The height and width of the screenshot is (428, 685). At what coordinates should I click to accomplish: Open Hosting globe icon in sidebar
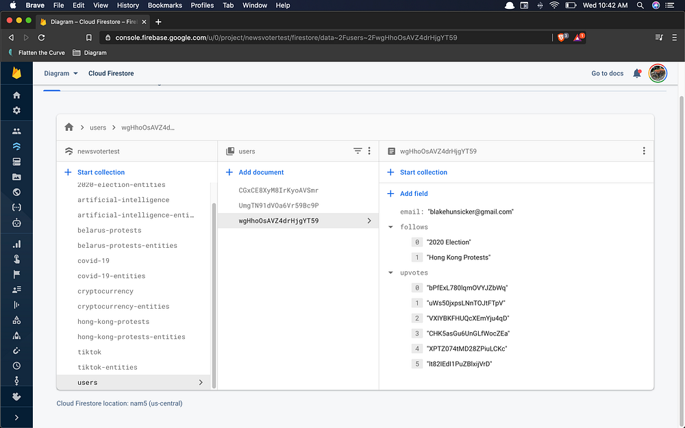16,192
